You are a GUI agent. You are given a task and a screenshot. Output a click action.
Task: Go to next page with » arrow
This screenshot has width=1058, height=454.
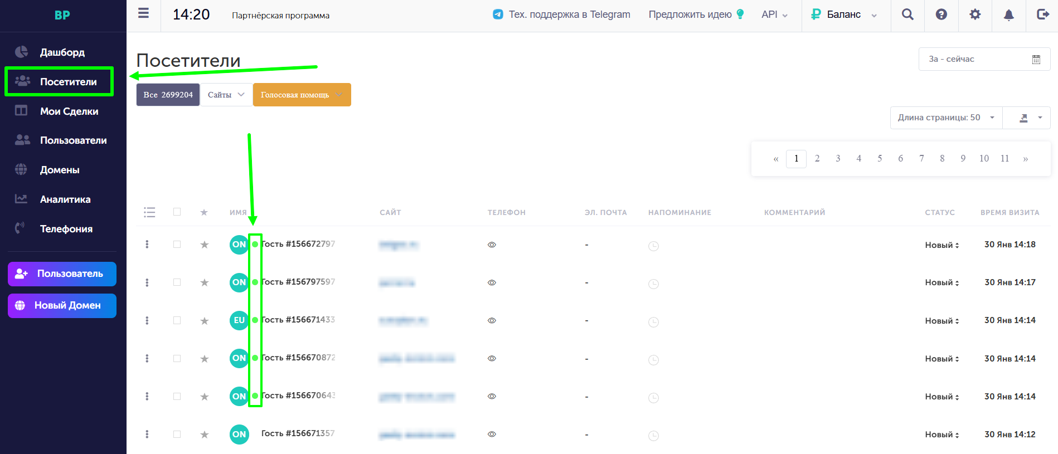[x=1026, y=159]
